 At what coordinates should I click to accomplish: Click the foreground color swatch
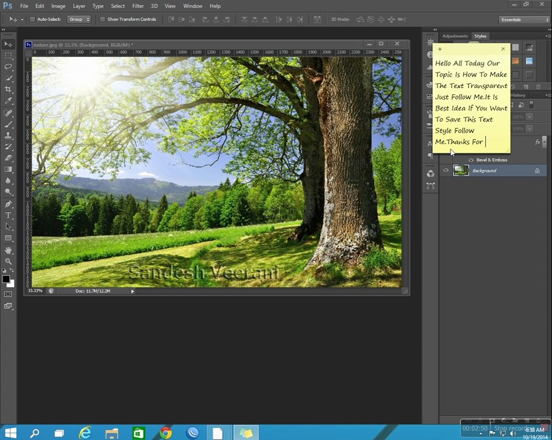pyautogui.click(x=6, y=279)
